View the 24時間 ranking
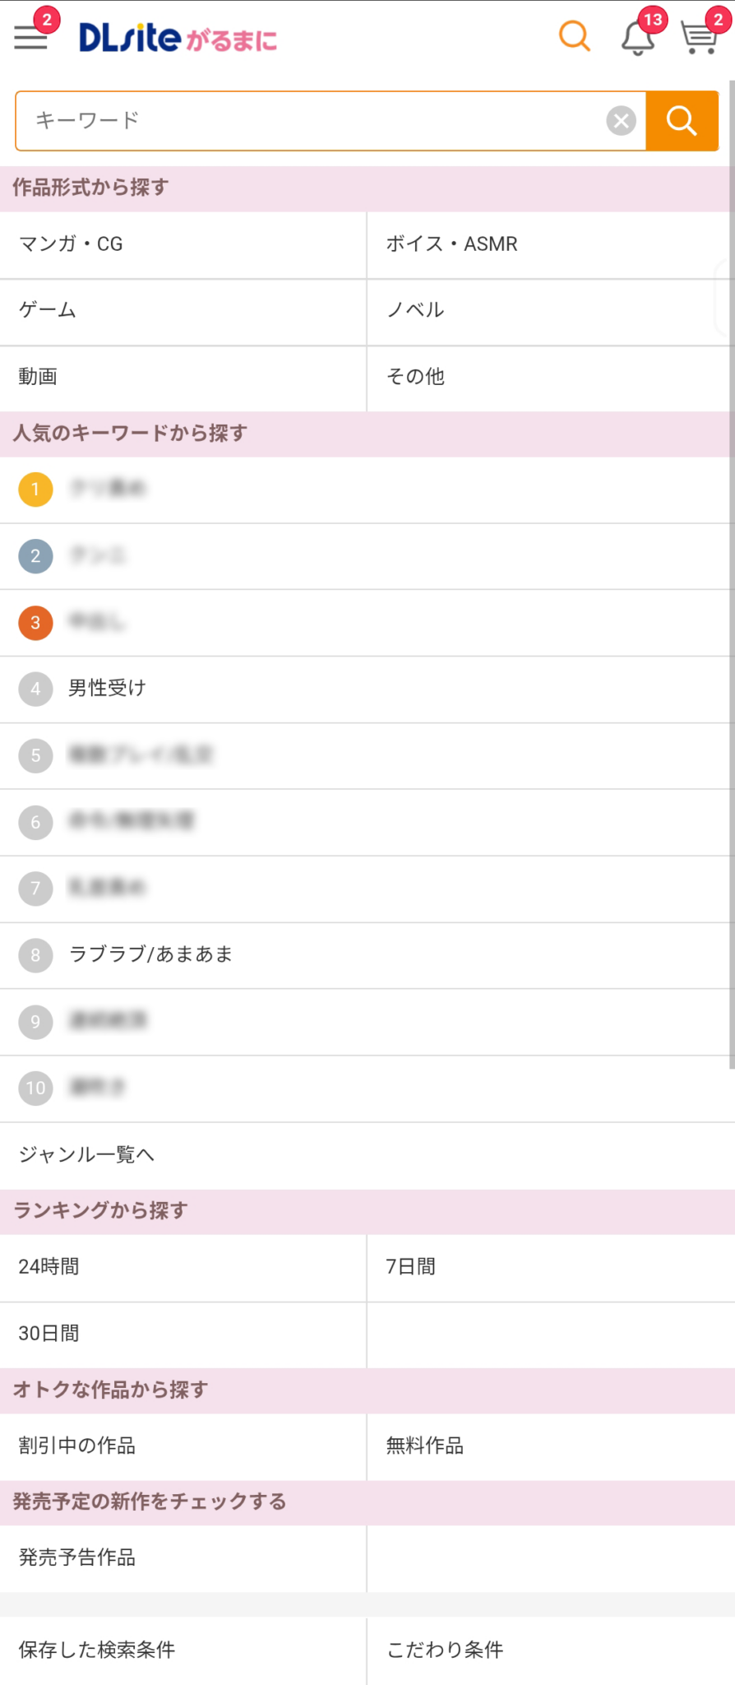This screenshot has width=735, height=1685. [183, 1267]
